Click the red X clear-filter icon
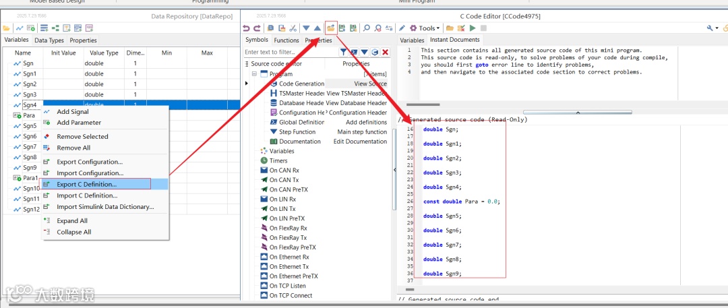The image size is (728, 308). pyautogui.click(x=385, y=52)
